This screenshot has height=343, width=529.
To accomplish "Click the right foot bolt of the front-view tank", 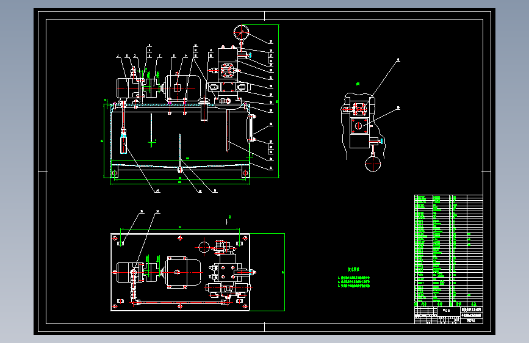I will click(x=245, y=173).
